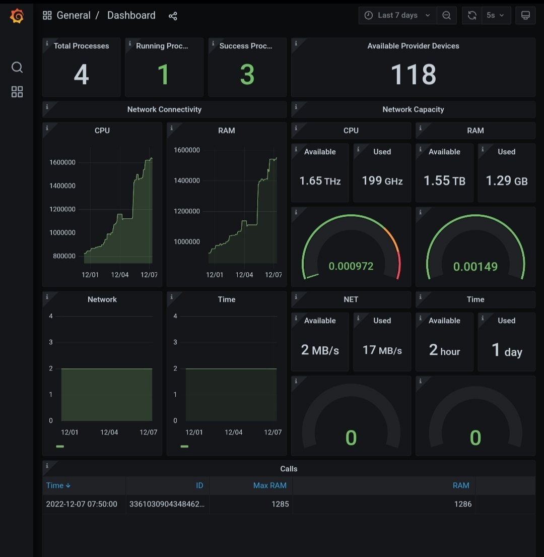
Task: Toggle legend series in Network graph
Action: [60, 447]
